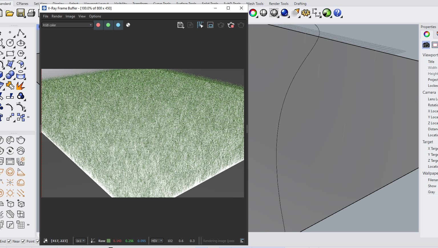
Task: Click the rendered grass image in frame buffer
Action: (x=143, y=133)
